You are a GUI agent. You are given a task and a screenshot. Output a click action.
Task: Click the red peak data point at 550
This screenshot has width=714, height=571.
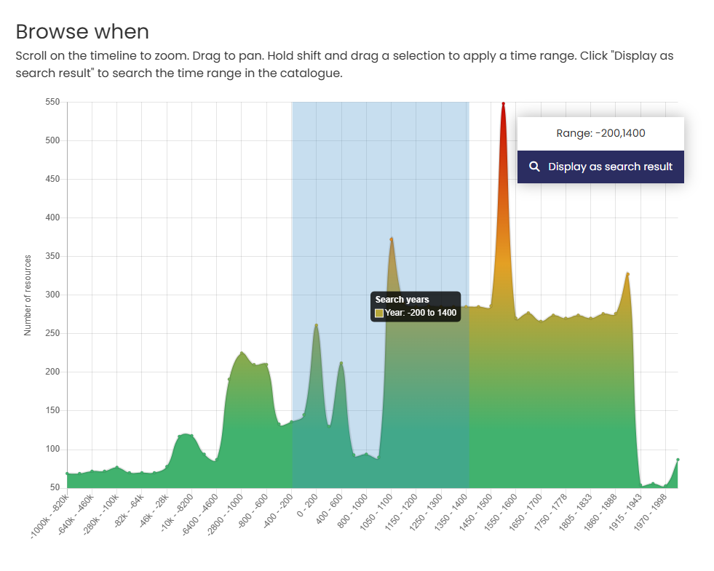click(x=503, y=103)
